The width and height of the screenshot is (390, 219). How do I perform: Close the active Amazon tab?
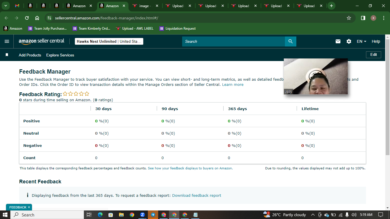point(124,6)
